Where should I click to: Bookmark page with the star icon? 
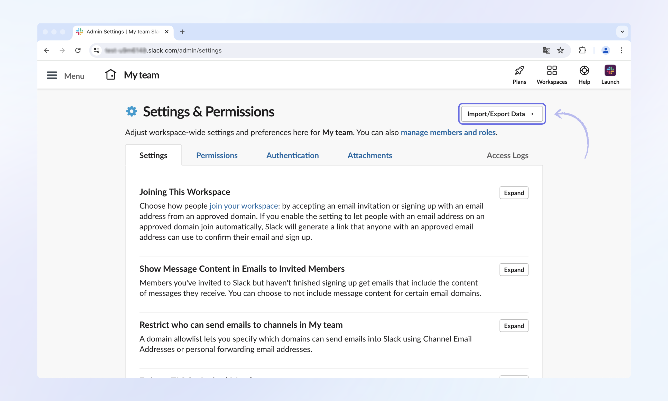(x=560, y=50)
